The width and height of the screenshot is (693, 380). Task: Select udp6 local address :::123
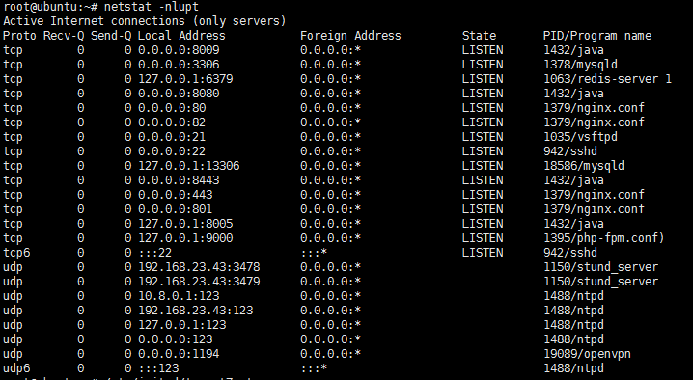click(158, 368)
